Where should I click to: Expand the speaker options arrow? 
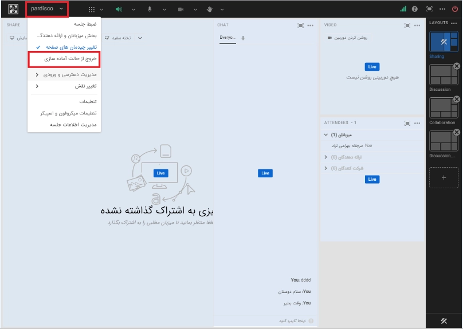pyautogui.click(x=134, y=9)
